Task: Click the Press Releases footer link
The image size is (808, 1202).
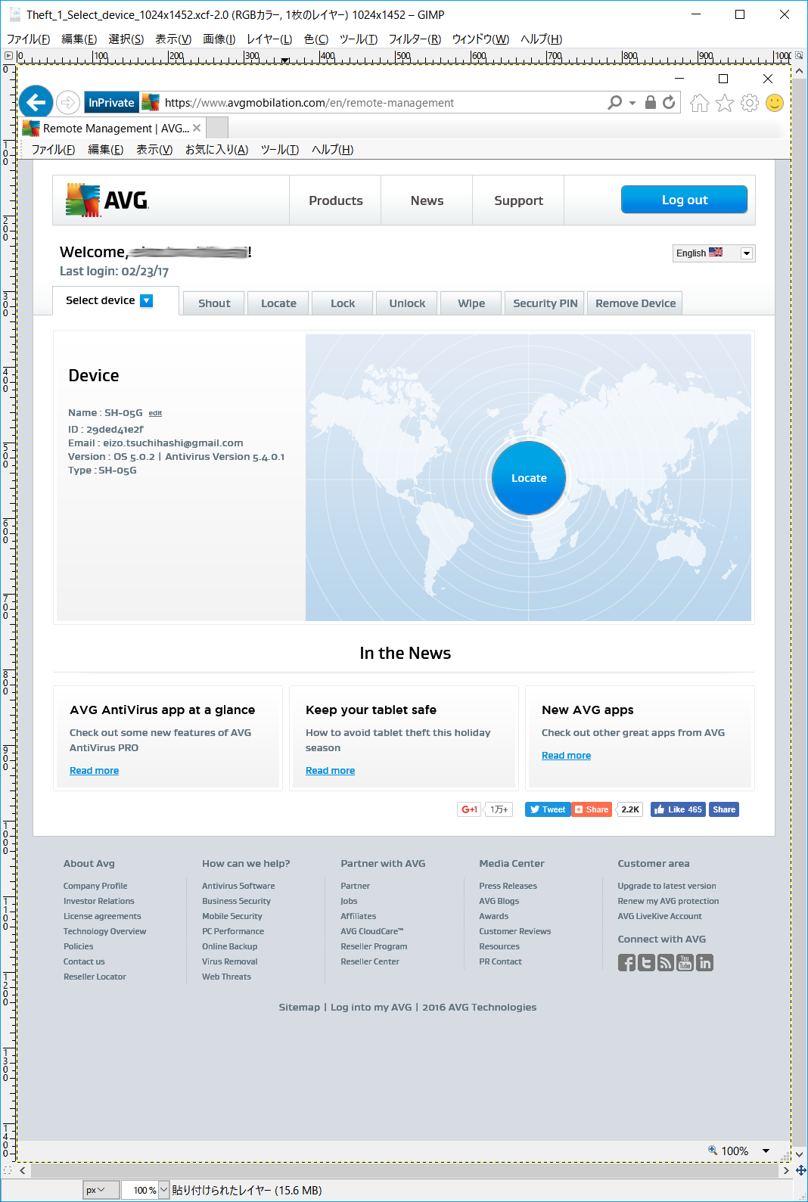Action: 508,886
